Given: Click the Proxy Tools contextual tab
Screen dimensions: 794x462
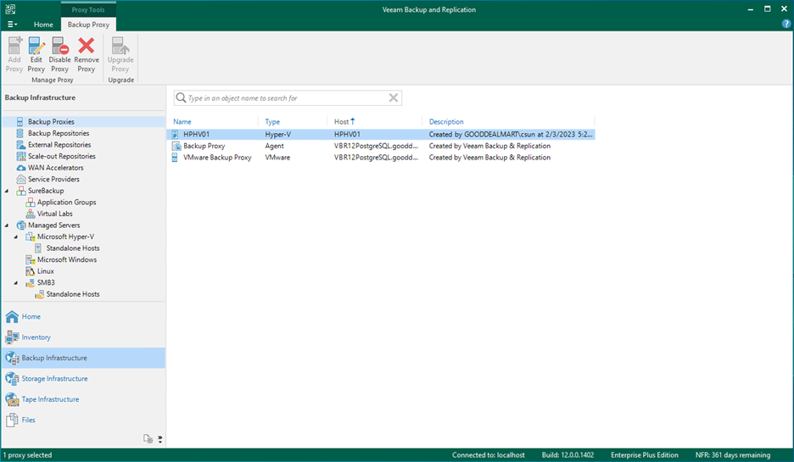Looking at the screenshot, I should (x=88, y=9).
